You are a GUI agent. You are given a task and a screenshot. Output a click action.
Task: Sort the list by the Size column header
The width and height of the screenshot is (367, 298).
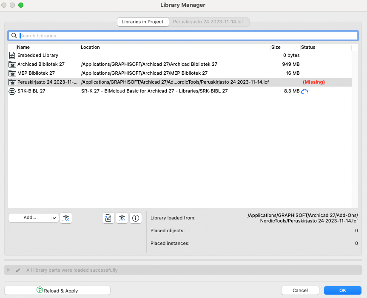[276, 47]
